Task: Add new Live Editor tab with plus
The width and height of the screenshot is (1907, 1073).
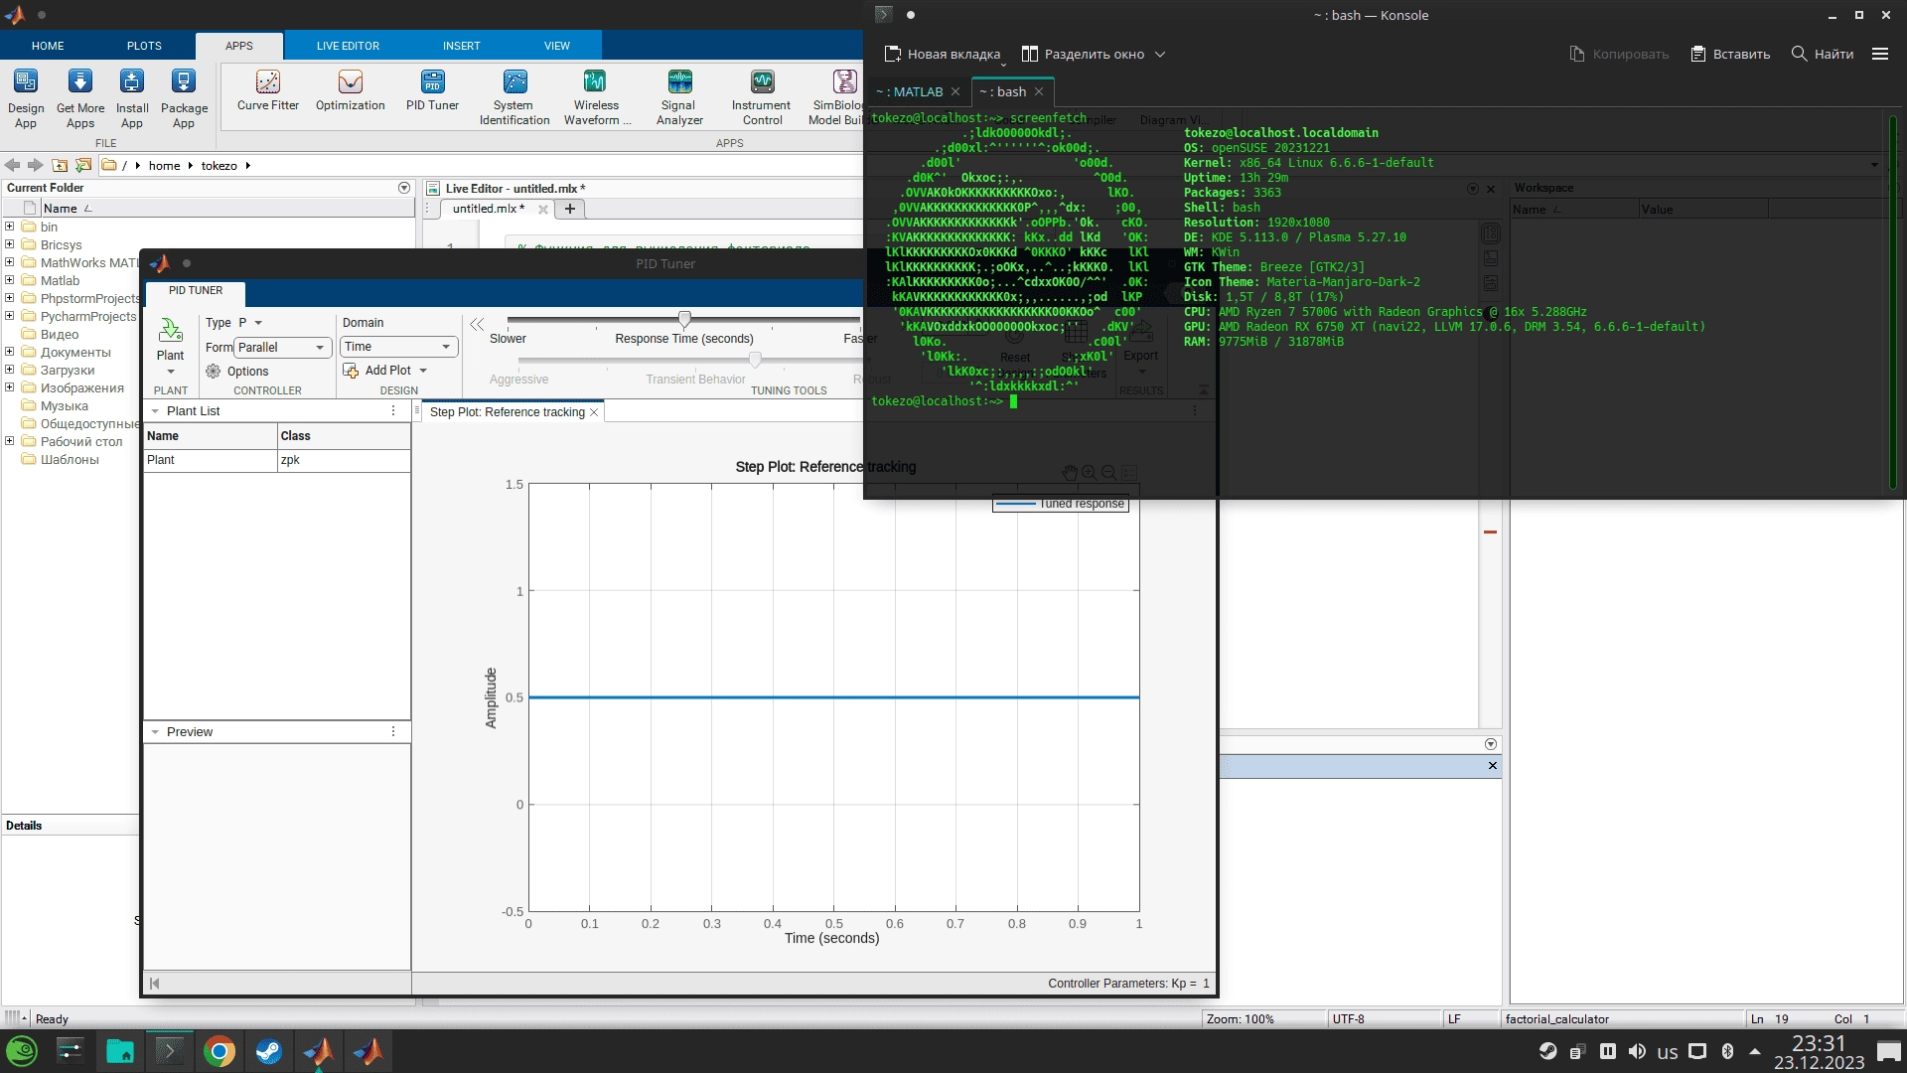Action: click(x=570, y=209)
